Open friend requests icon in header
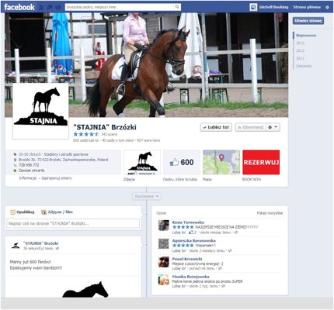 point(41,7)
